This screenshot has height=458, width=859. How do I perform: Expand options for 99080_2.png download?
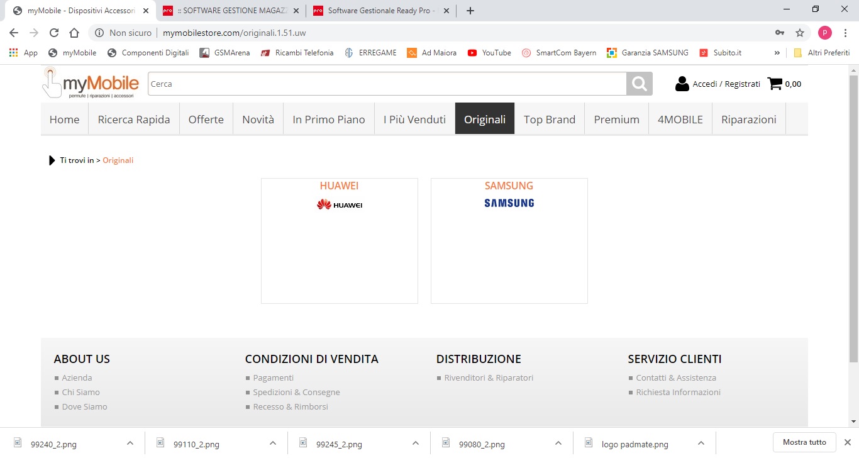pyautogui.click(x=558, y=444)
